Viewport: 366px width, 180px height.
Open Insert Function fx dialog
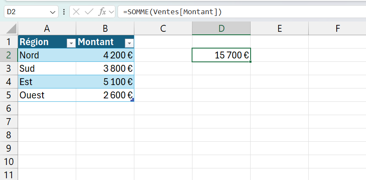[x=102, y=12]
